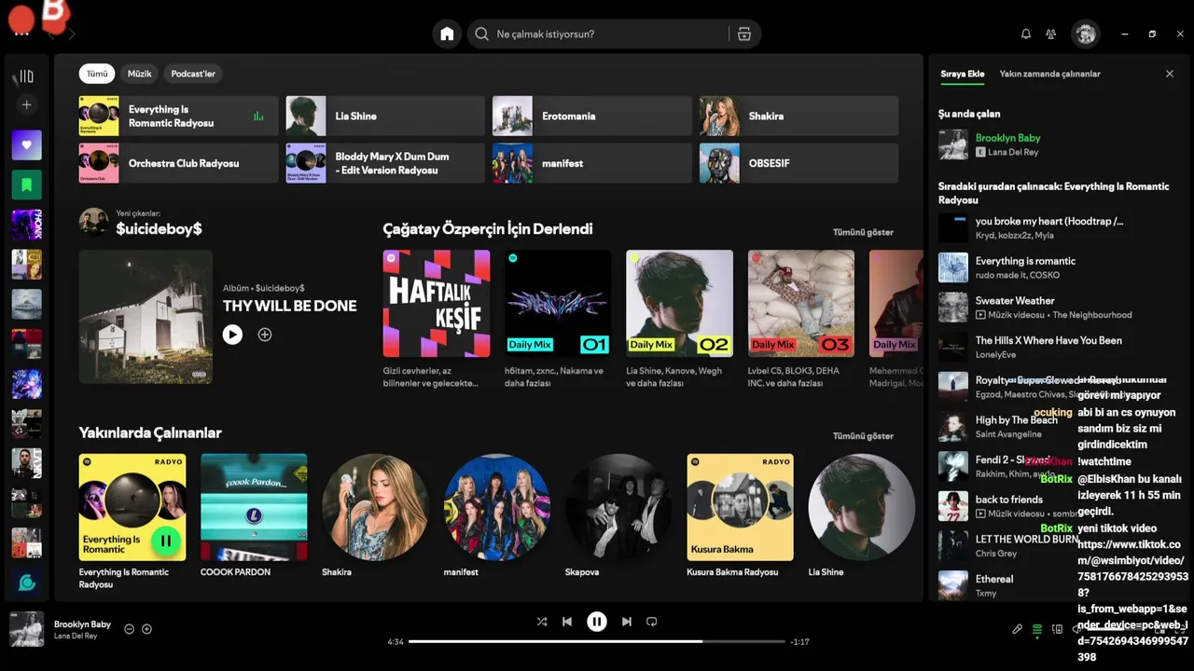Toggle shuffle in player bar
The height and width of the screenshot is (671, 1194).
click(x=542, y=622)
